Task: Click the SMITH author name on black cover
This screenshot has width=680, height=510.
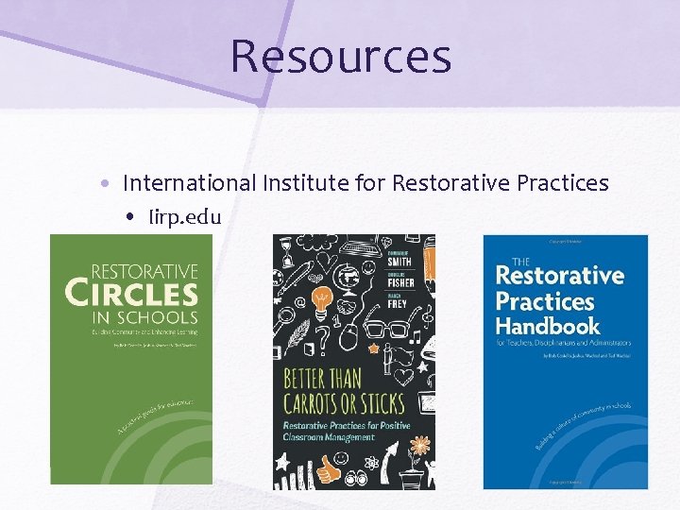Action: coord(399,261)
